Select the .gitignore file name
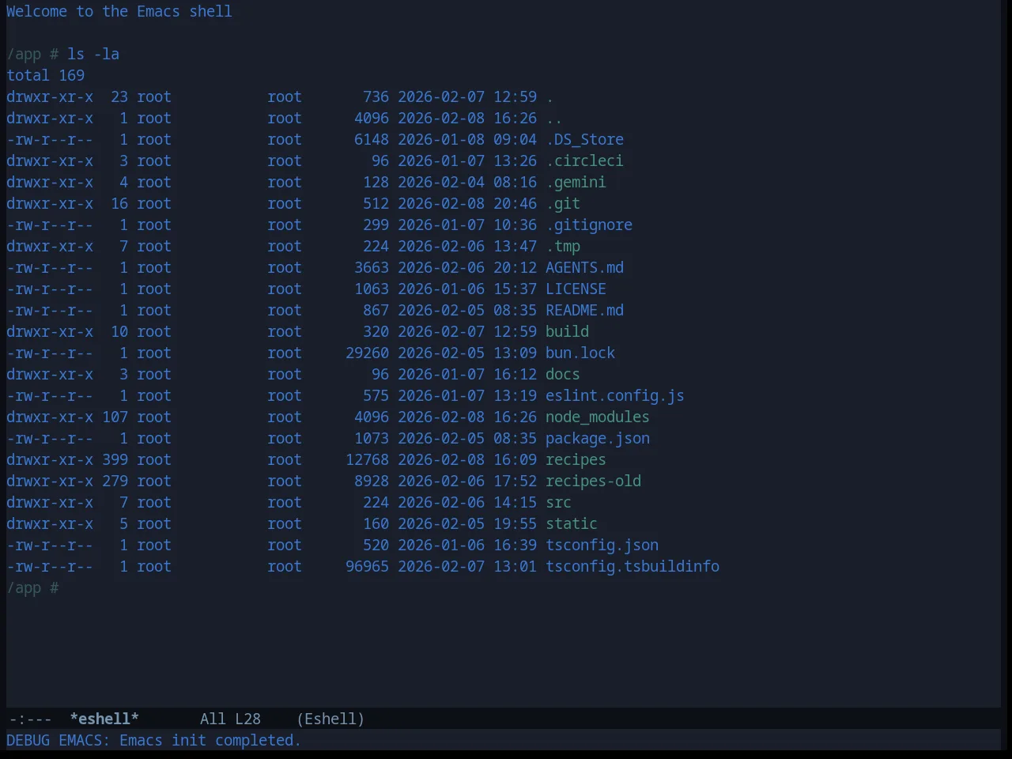Image resolution: width=1012 pixels, height=759 pixels. [589, 225]
